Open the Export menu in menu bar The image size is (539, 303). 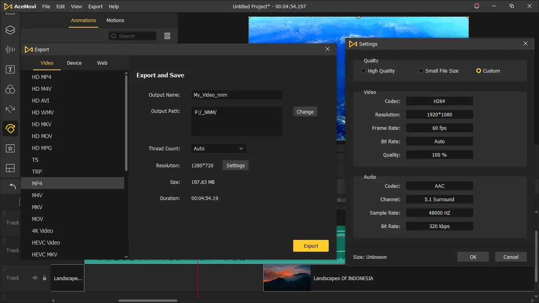coord(95,7)
